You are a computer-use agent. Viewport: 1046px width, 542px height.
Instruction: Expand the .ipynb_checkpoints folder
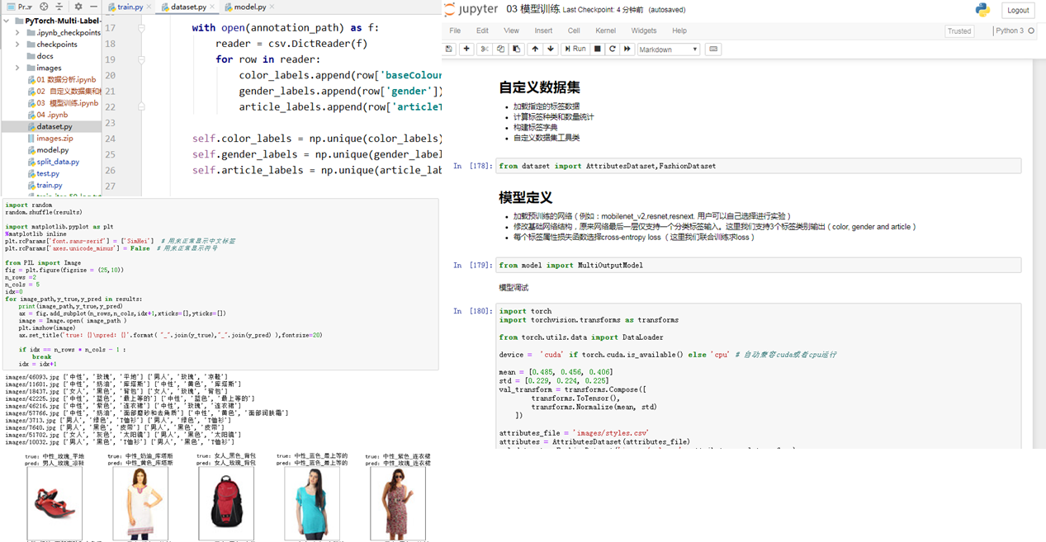pos(17,33)
